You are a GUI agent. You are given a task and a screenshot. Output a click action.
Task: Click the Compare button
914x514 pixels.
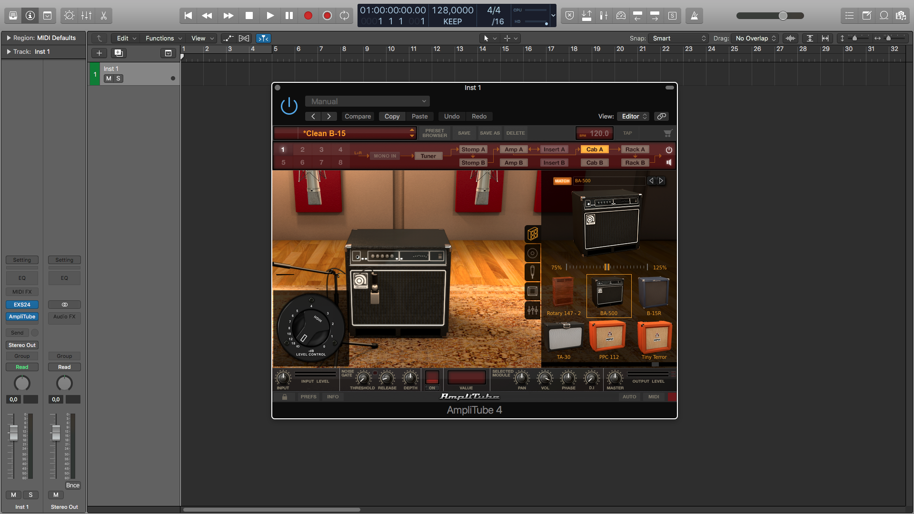click(358, 117)
